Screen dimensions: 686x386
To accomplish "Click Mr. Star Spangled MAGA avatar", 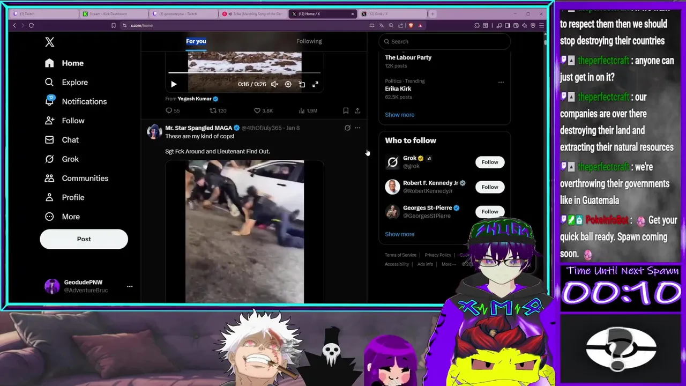I will pyautogui.click(x=154, y=132).
